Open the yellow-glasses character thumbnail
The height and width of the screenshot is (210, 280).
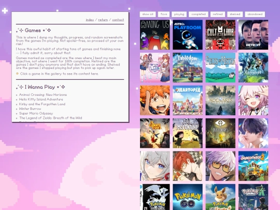[220, 166]
